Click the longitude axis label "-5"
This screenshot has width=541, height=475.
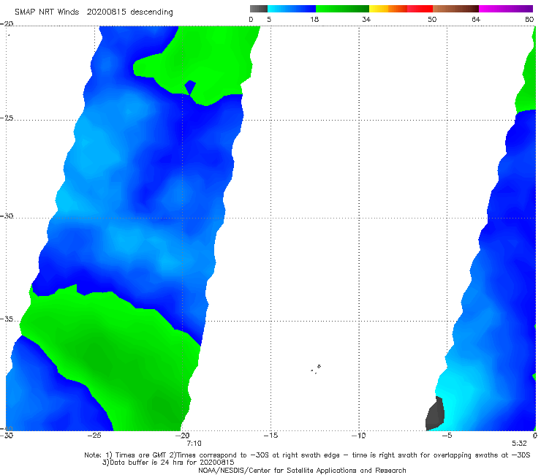point(447,436)
